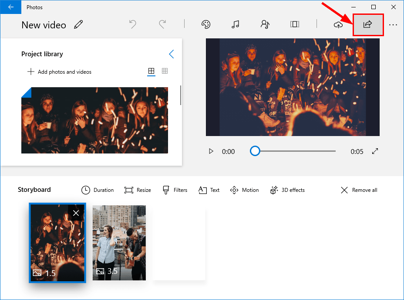This screenshot has width=404, height=300.
Task: Switch library to small grid view
Action: pyautogui.click(x=165, y=71)
